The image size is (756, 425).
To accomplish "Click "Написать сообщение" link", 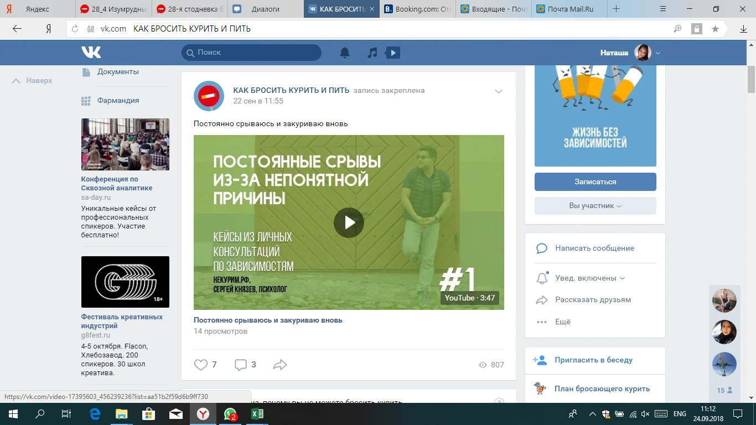I will point(595,248).
